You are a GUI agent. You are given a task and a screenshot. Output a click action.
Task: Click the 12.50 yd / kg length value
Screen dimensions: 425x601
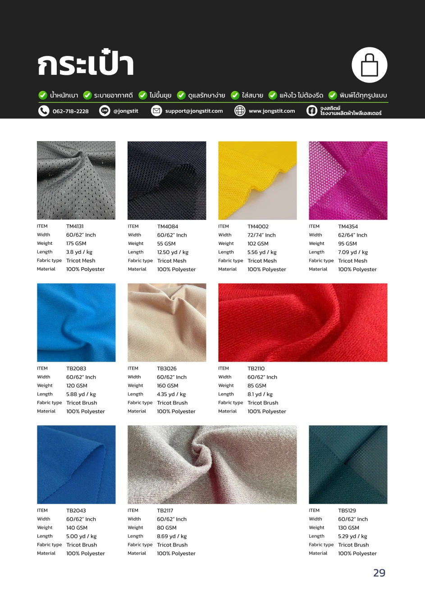point(173,252)
